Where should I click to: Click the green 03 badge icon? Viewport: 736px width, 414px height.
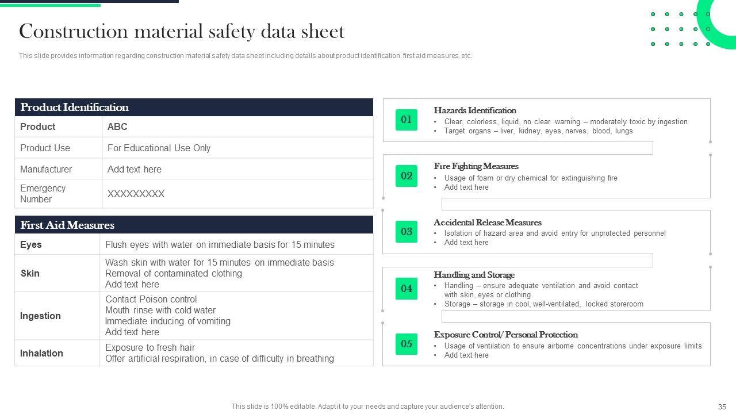click(x=406, y=232)
